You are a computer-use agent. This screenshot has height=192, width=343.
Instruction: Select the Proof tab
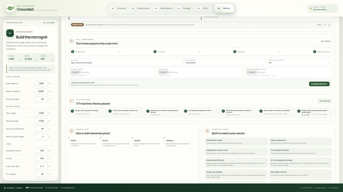[x=202, y=8]
